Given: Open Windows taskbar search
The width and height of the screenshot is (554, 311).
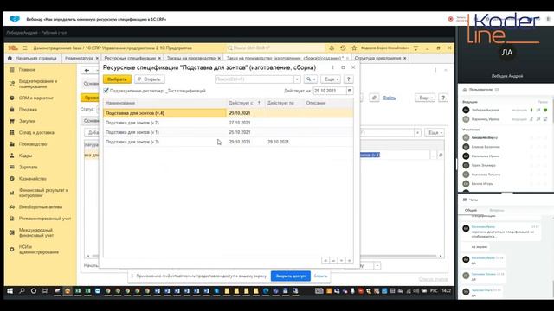Looking at the screenshot, I should (x=22, y=291).
